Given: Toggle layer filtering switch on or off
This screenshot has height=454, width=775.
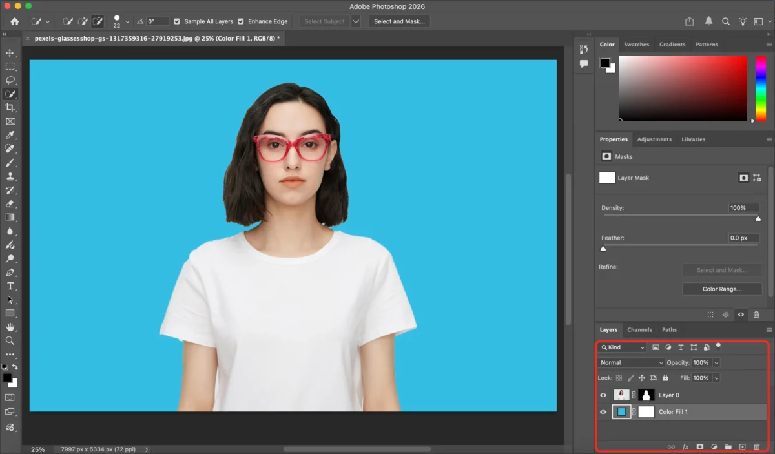Looking at the screenshot, I should pyautogui.click(x=718, y=346).
